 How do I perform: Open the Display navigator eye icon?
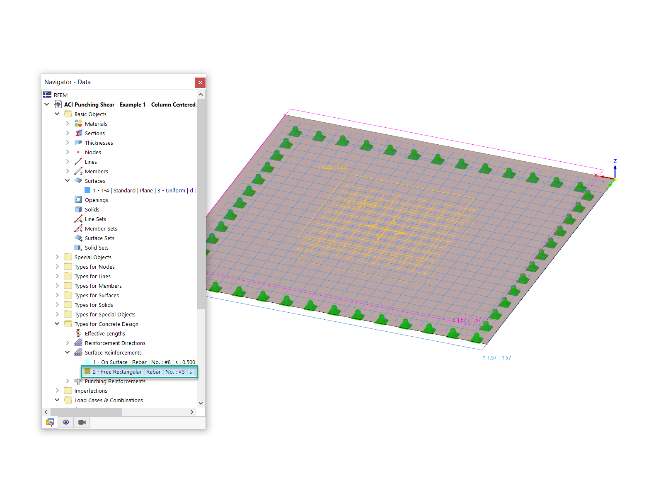coord(65,422)
